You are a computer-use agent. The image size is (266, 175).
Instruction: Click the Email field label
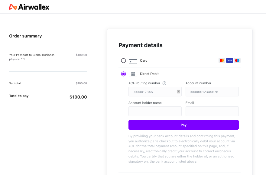[190, 103]
